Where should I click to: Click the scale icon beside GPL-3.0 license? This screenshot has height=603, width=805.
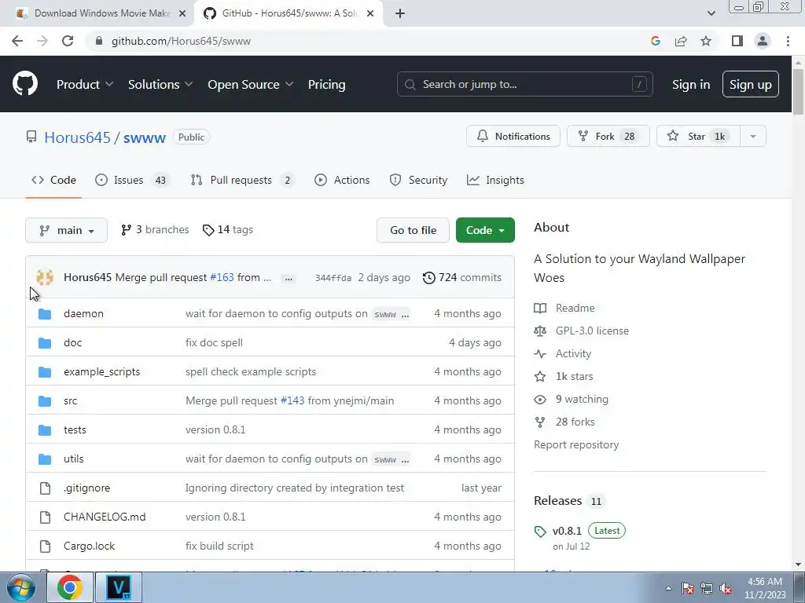click(540, 331)
